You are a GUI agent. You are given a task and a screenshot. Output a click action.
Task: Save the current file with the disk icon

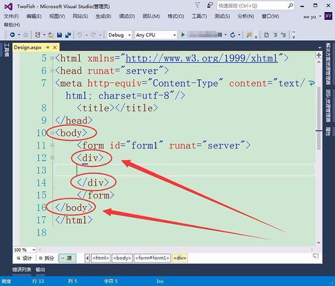click(60, 35)
